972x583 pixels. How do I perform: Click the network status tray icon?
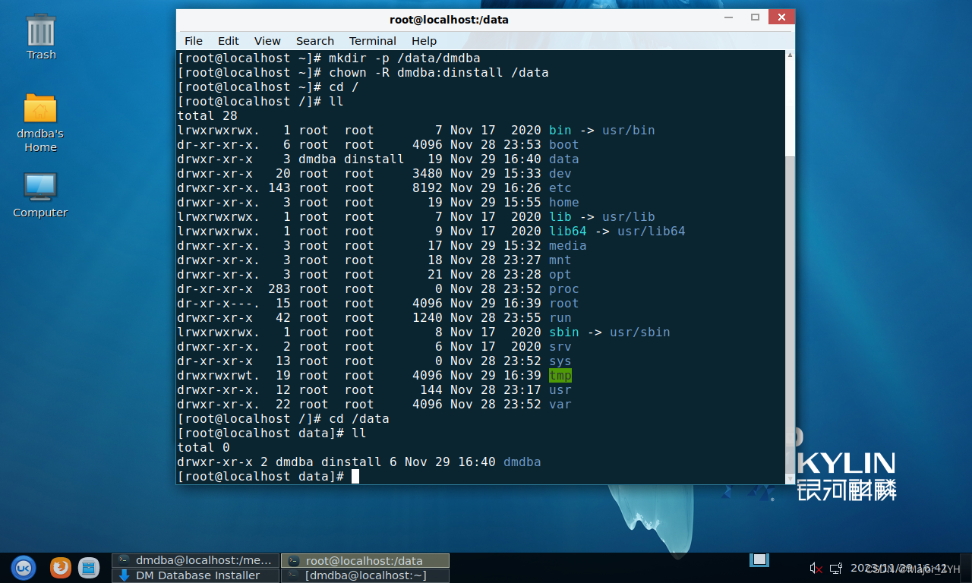coord(836,568)
